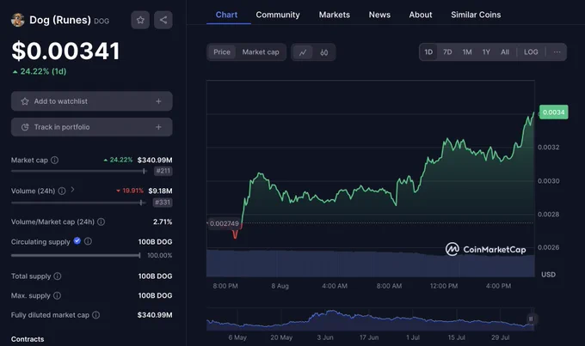Image resolution: width=585 pixels, height=346 pixels.
Task: Click the 0.0034 current price label
Action: [x=554, y=112]
